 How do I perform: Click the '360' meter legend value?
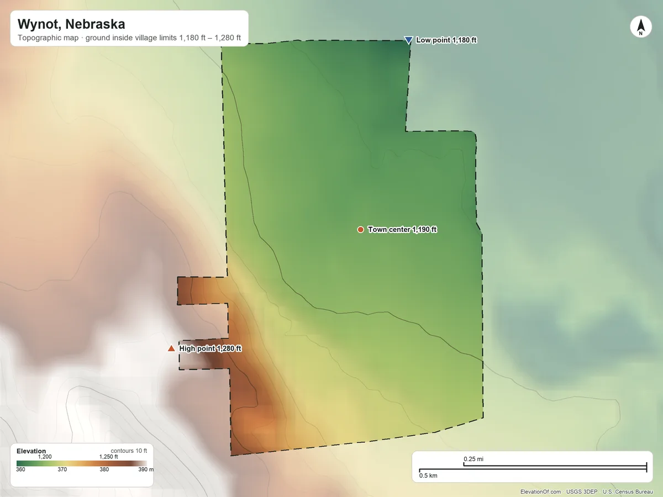(x=21, y=470)
